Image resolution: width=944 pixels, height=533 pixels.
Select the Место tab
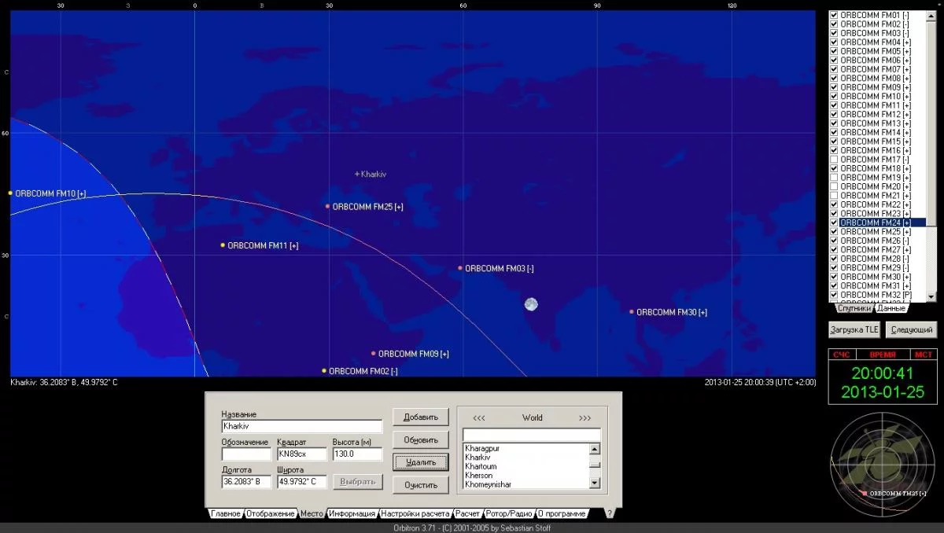click(x=312, y=513)
